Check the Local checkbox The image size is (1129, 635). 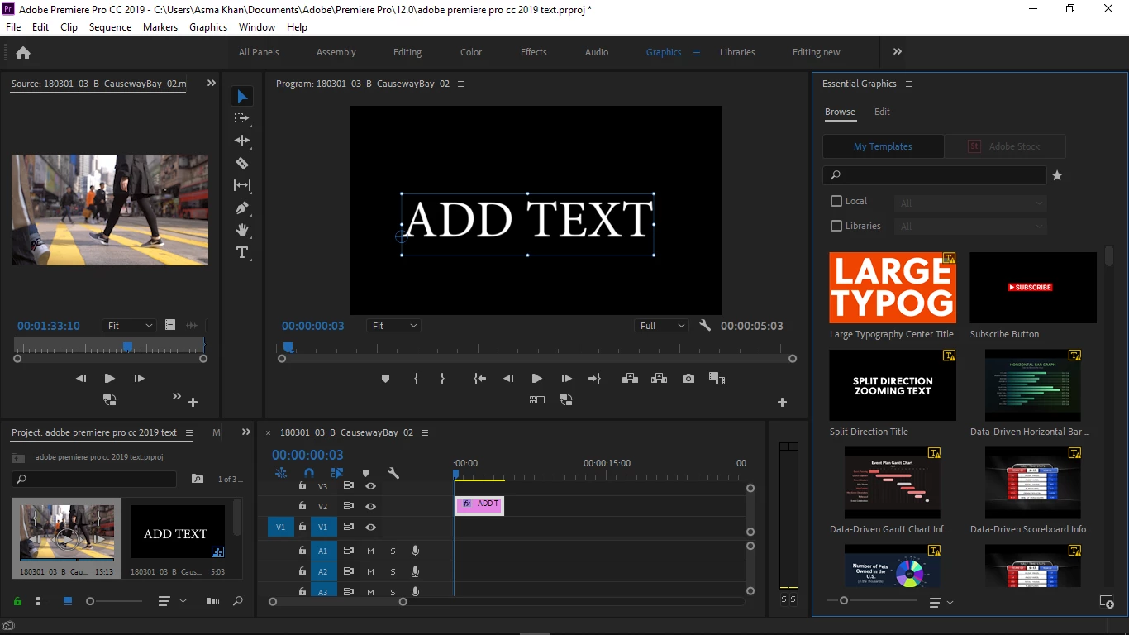click(836, 201)
